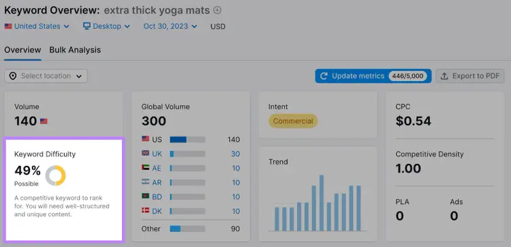Open the Select location dropdown

pos(46,76)
